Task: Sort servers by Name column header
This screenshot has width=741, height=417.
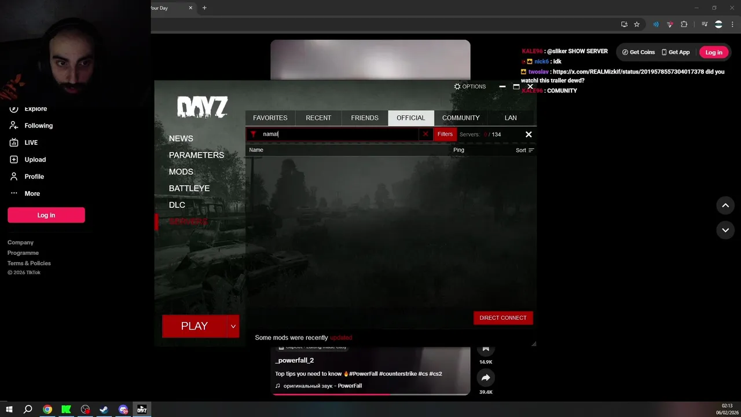Action: tap(256, 150)
